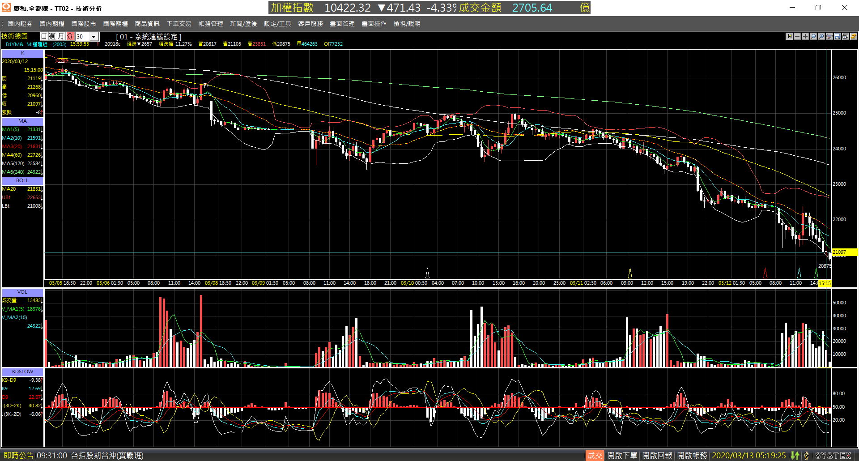Open the 帳務管理 menu
Image resolution: width=859 pixels, height=461 pixels.
click(211, 24)
